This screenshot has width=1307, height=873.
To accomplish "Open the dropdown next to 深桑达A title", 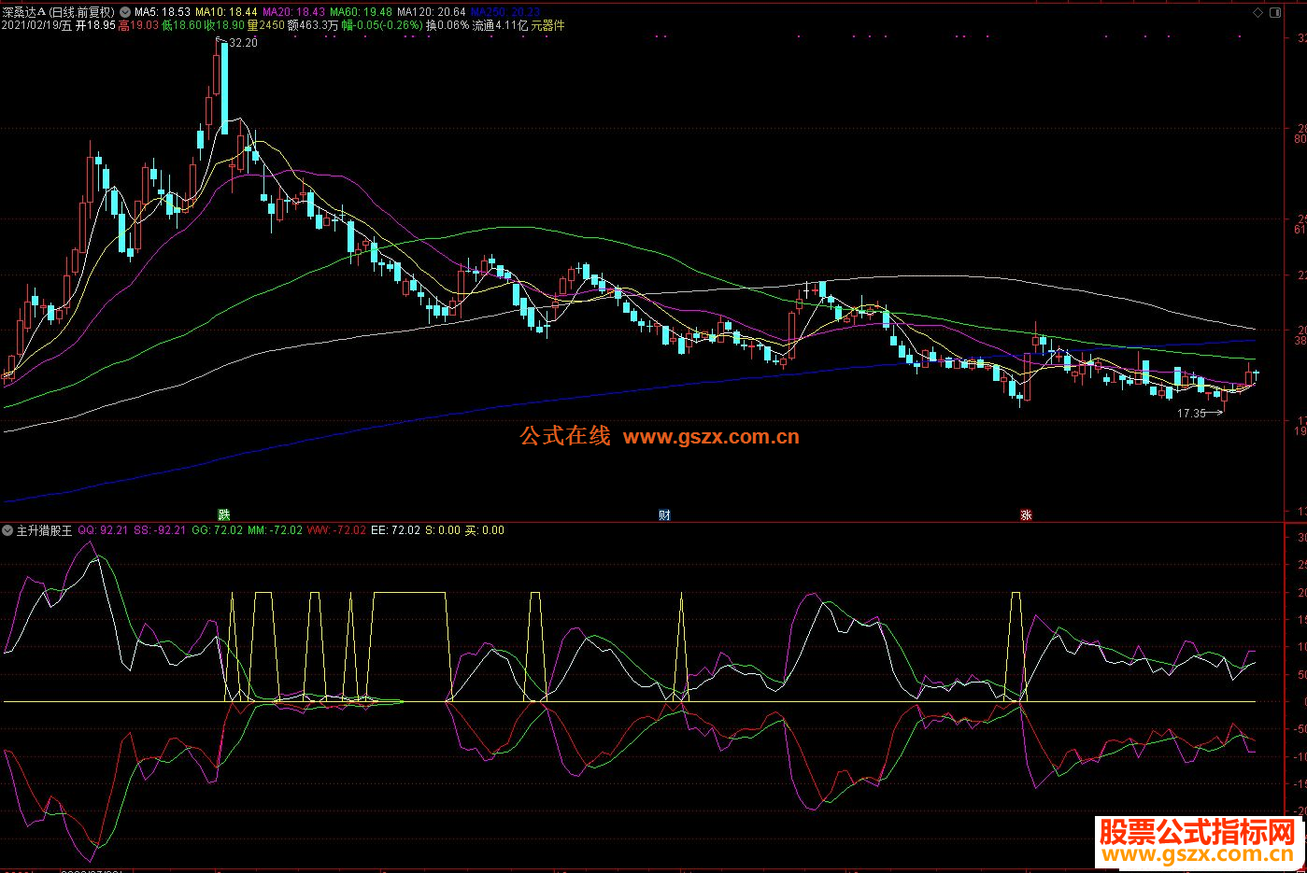I will [x=126, y=12].
